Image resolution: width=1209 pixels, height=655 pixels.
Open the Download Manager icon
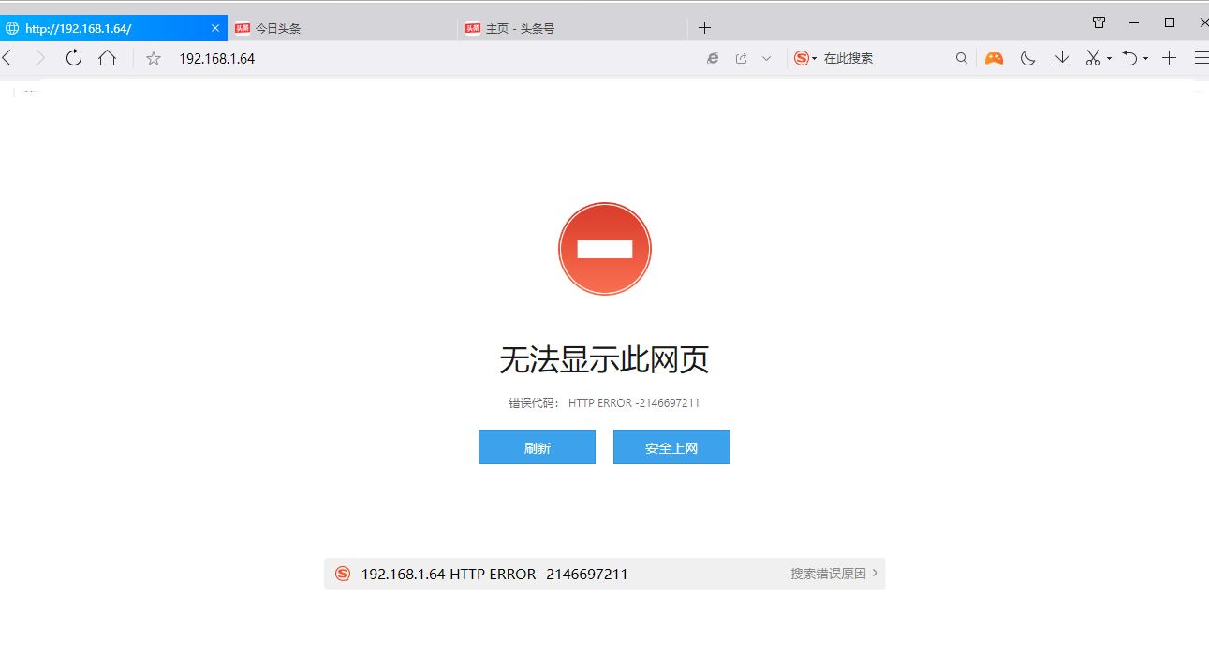point(1061,58)
